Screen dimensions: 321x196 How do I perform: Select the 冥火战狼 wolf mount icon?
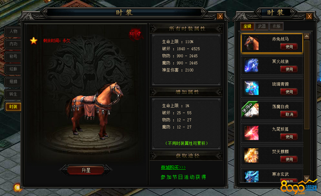coord(251,65)
